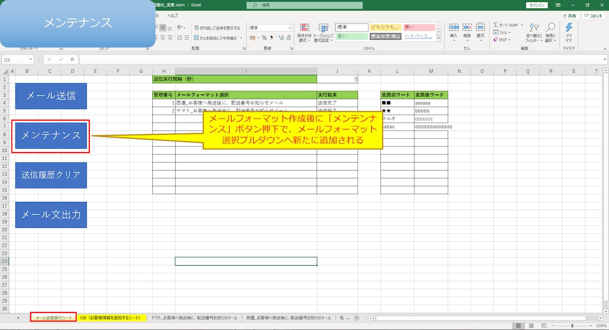Apply the 悪い red cell style
The height and width of the screenshot is (330, 609).
click(x=419, y=27)
